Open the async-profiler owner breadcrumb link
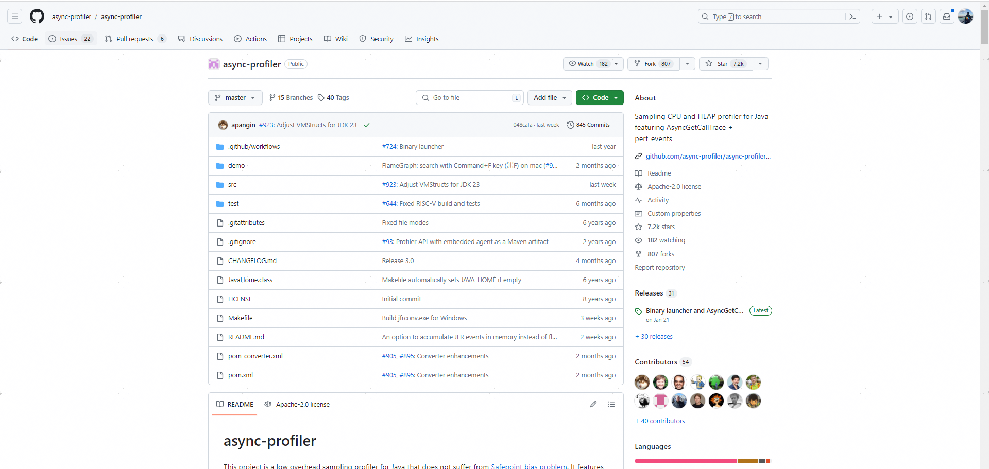This screenshot has width=989, height=469. 72,16
